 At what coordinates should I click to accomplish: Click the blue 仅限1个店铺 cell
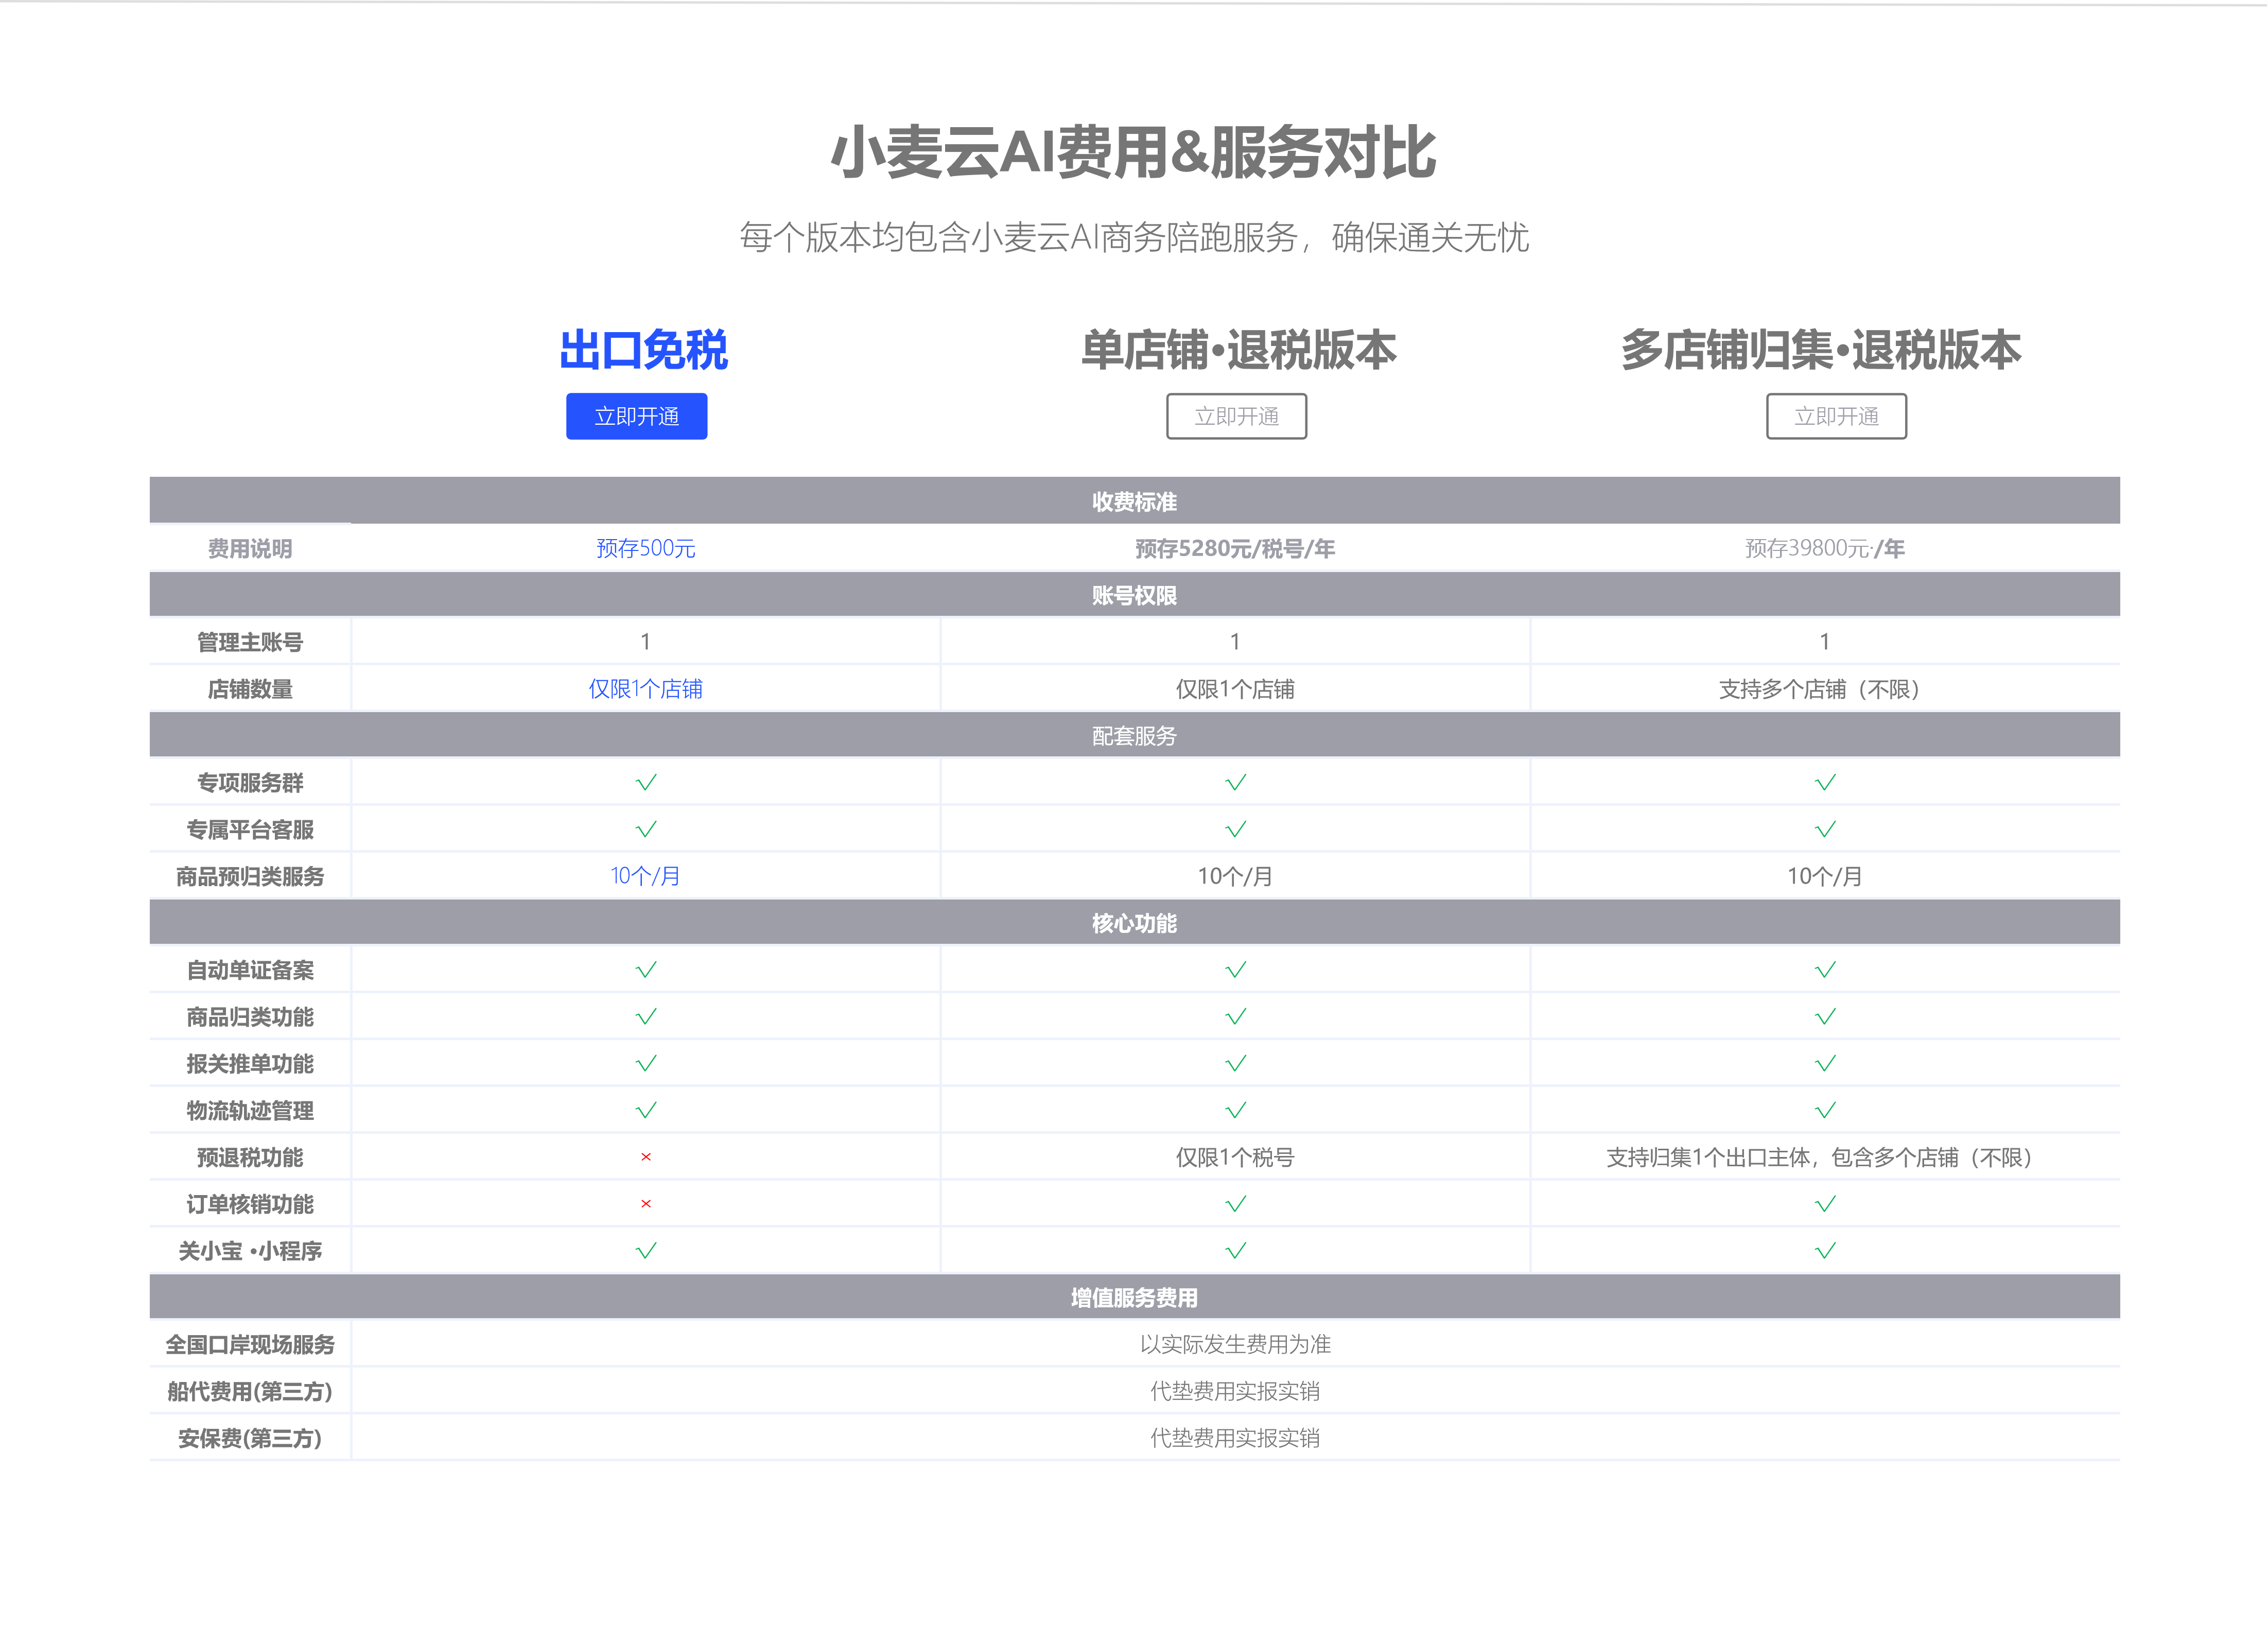646,689
